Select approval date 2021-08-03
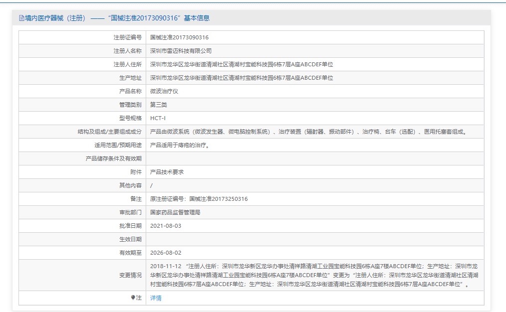This screenshot has height=312, width=506. coord(166,226)
